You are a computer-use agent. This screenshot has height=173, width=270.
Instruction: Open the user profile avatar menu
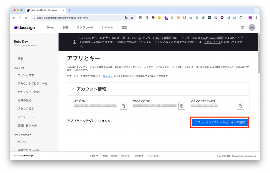[x=252, y=28]
